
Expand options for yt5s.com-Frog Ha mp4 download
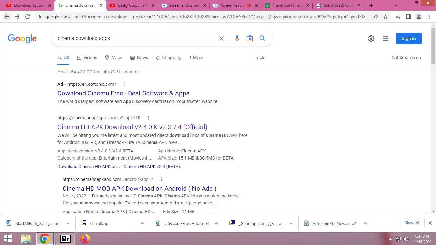(x=216, y=223)
